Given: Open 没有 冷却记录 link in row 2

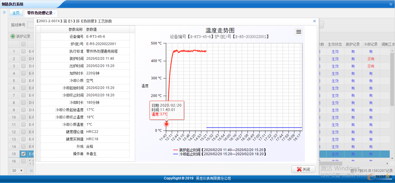Looking at the screenshot, I should 371,59.
